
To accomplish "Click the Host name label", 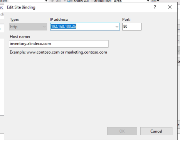I will point(20,37).
